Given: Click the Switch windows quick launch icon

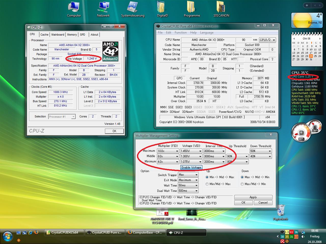Looking at the screenshot, I should (24, 232).
